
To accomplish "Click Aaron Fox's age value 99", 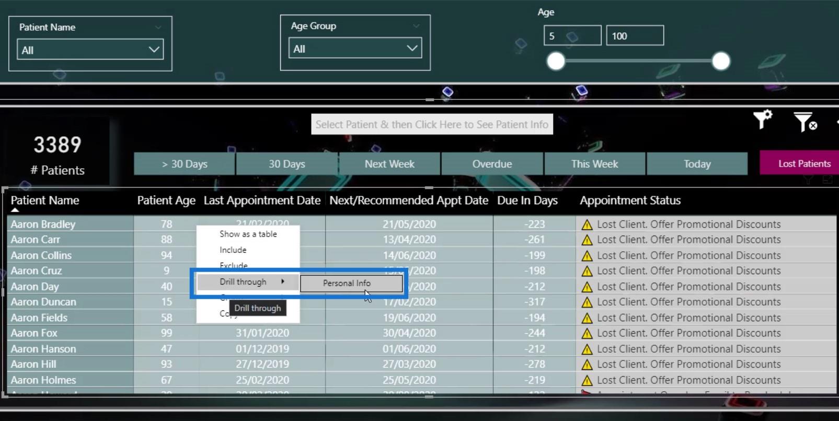I will pos(166,333).
